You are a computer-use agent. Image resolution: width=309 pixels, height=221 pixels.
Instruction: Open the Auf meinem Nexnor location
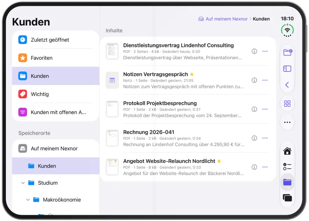click(56, 148)
